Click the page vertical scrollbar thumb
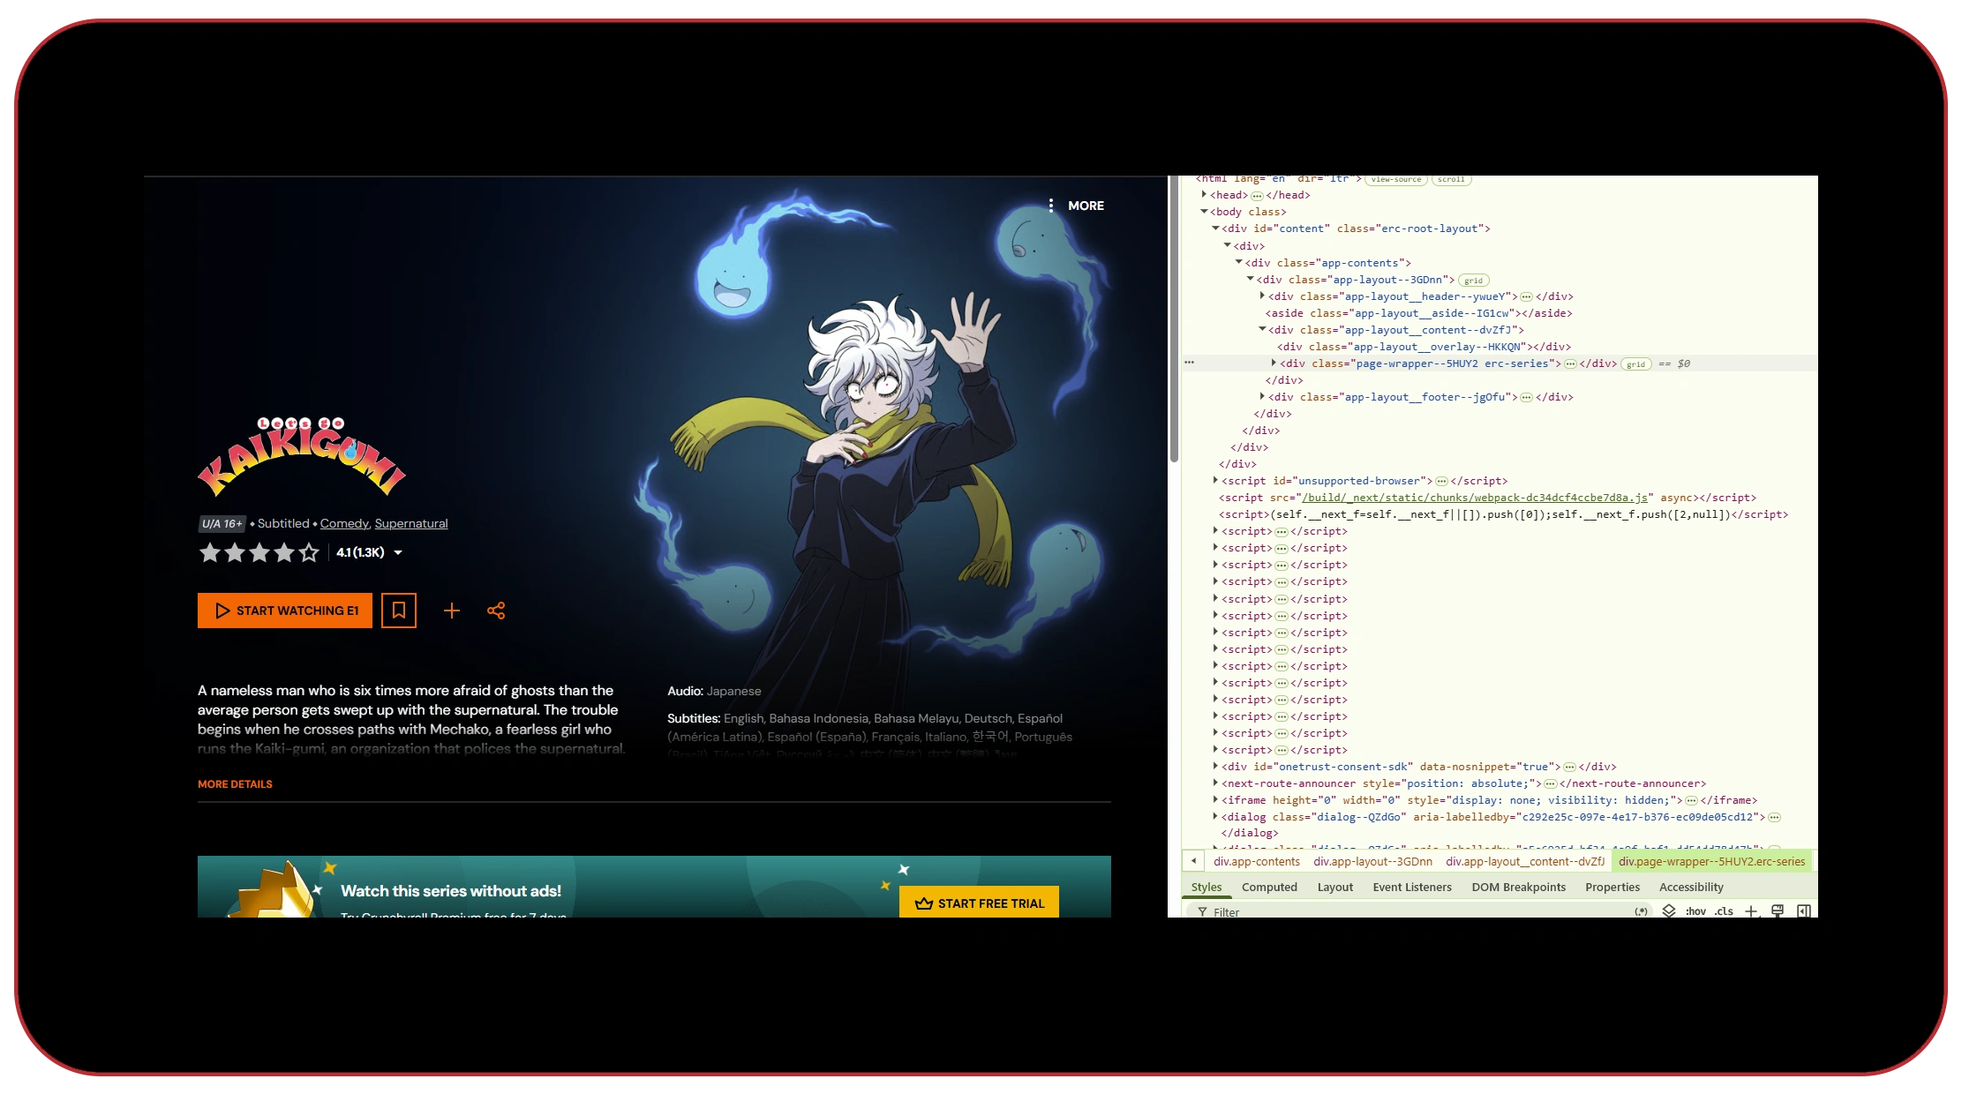The width and height of the screenshot is (1962, 1094). click(1174, 318)
